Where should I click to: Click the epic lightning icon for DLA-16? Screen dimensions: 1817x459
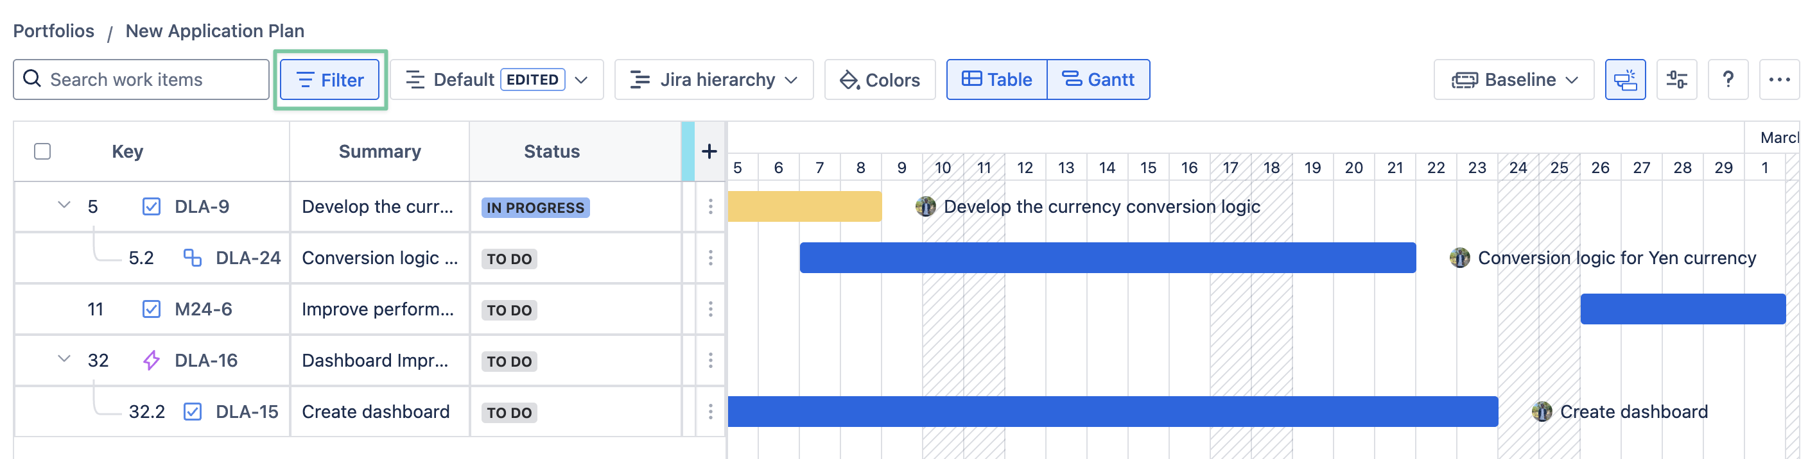tap(151, 360)
